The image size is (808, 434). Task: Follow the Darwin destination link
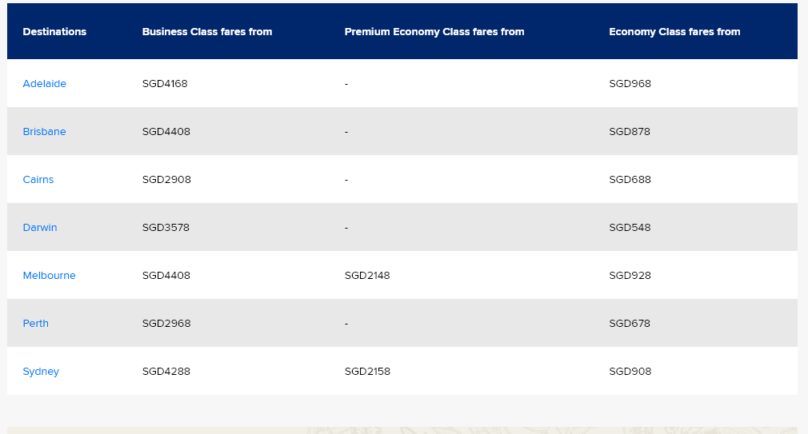40,228
